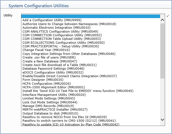Click the checkmark icon beside Utility dropdown
The width and height of the screenshot is (172, 134).
click(168, 16)
